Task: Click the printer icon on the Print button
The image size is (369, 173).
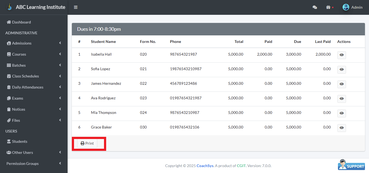Action: [x=82, y=143]
